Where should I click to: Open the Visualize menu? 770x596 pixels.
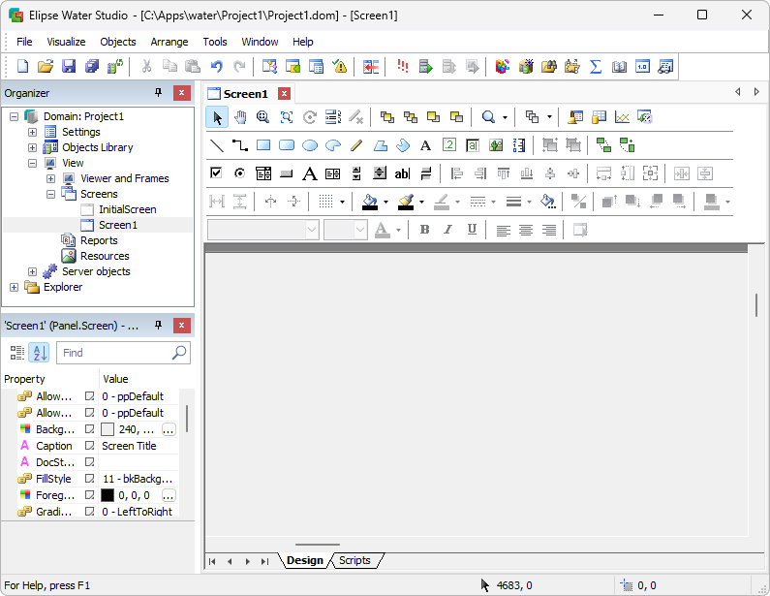click(66, 42)
